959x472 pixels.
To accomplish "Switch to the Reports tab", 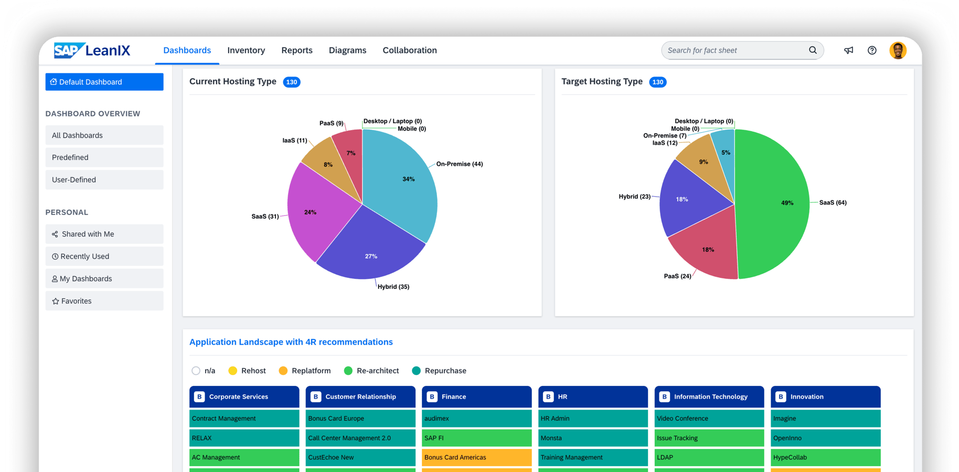I will [297, 50].
